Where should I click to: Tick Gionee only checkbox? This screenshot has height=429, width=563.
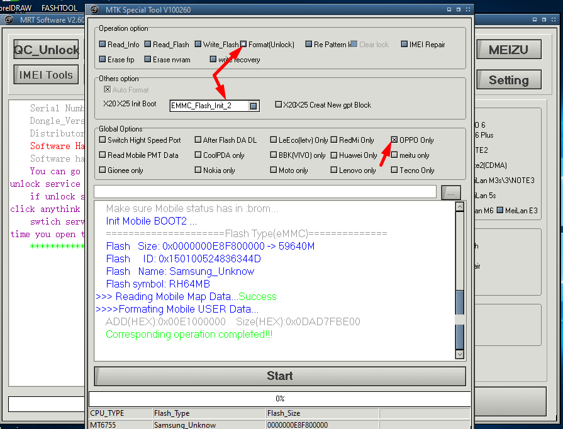[103, 170]
